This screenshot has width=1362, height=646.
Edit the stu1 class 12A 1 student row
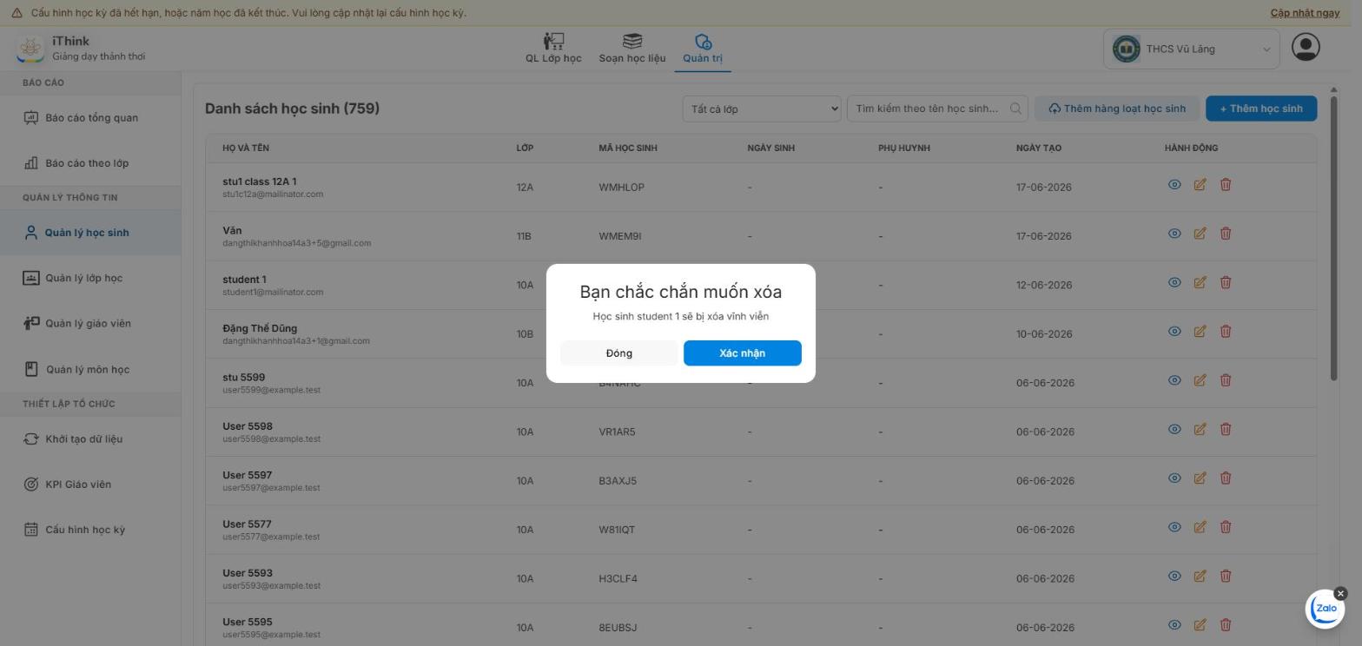(1200, 184)
